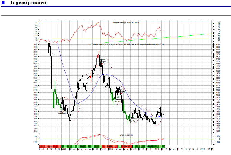Click the MACD 100 value on left axis

[x=36, y=136]
